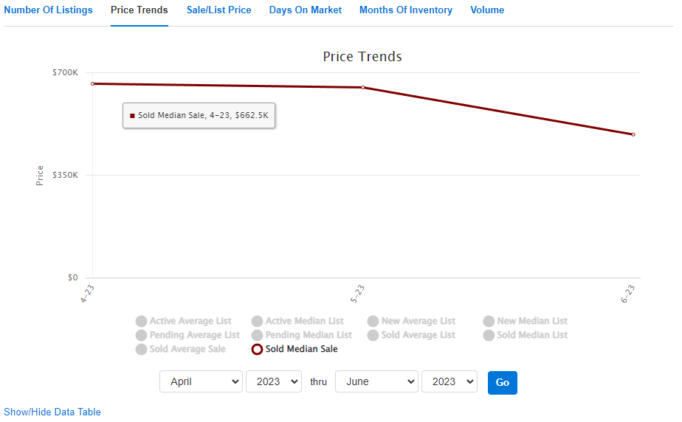Display the Sold Median List series

point(489,335)
